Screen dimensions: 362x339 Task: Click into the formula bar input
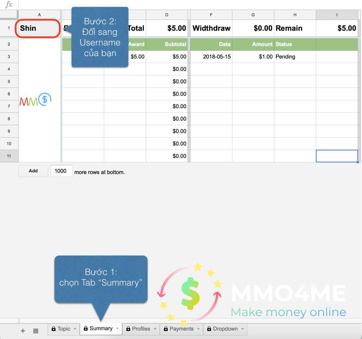[x=189, y=4]
